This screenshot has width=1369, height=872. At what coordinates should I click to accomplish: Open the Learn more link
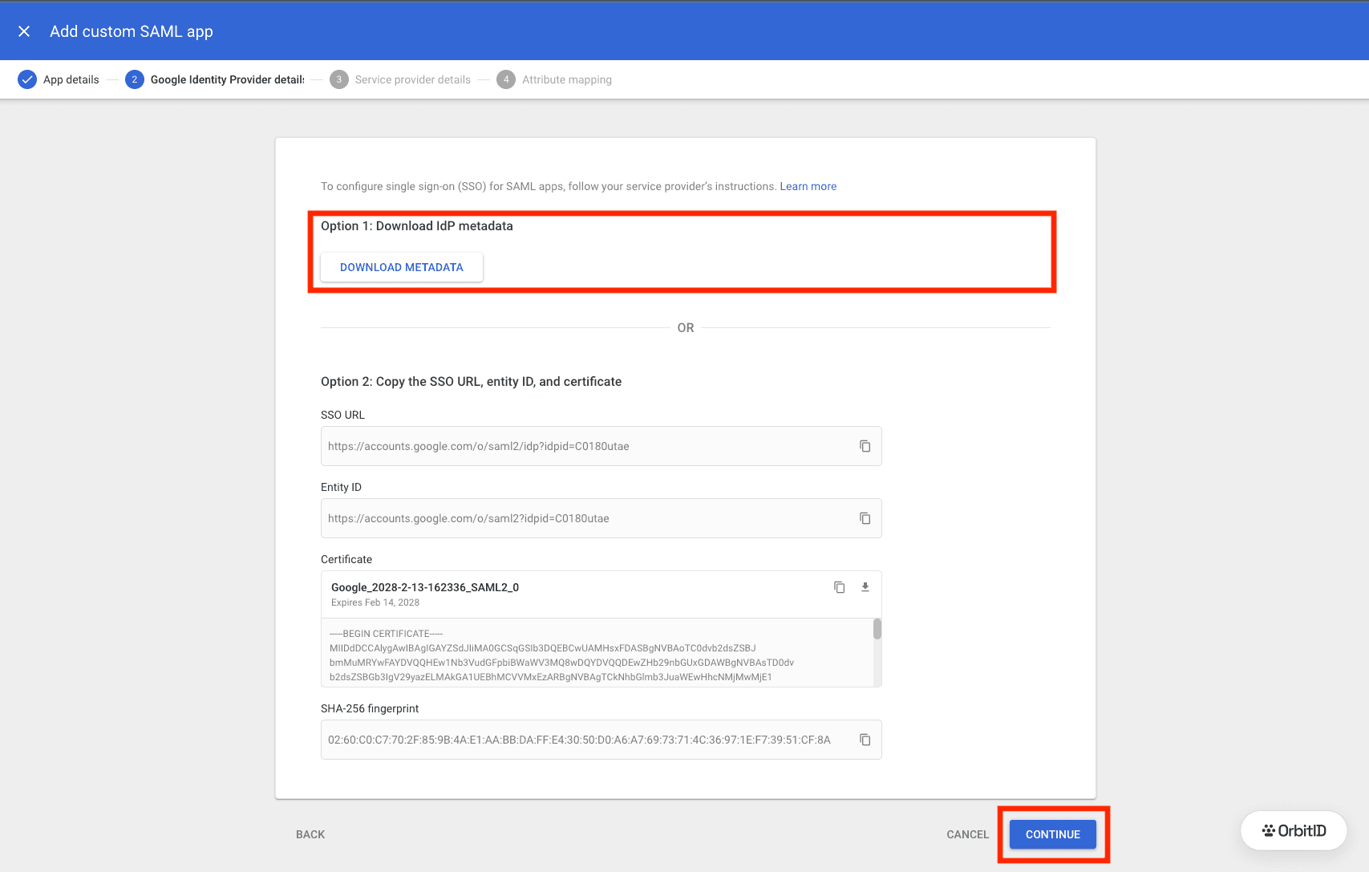[x=808, y=186]
